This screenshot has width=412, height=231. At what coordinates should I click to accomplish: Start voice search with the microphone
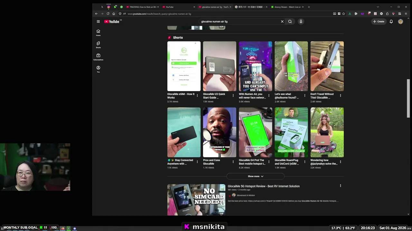pos(301,21)
